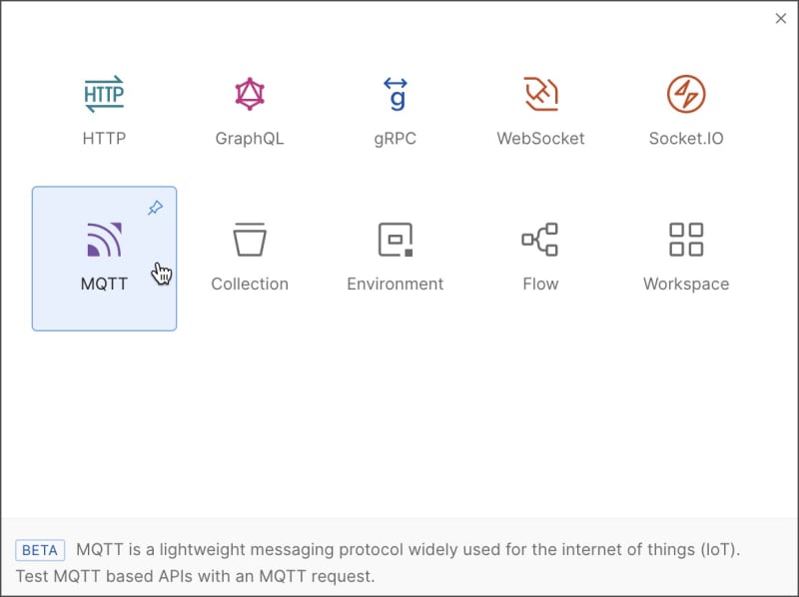Screen dimensions: 799x597
Task: Create a WebSocket request
Action: coord(540,95)
